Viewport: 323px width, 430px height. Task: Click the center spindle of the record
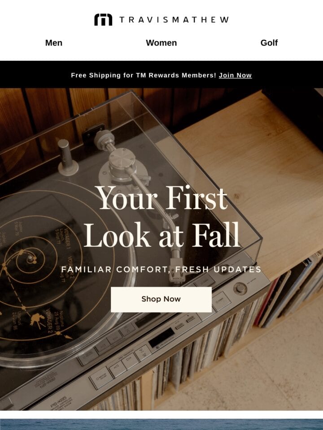(x=30, y=258)
